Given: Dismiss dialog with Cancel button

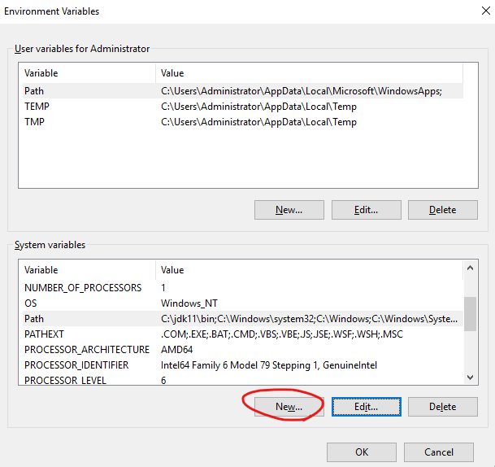Looking at the screenshot, I should click(x=439, y=452).
